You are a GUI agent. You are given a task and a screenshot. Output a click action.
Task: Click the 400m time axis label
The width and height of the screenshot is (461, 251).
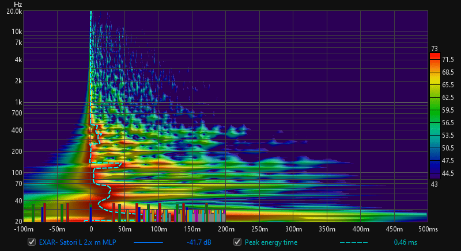click(361, 229)
